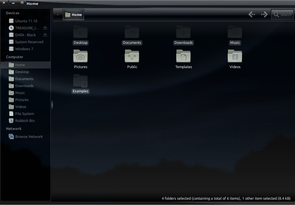The height and width of the screenshot is (205, 295).
Task: Open Windows 7 drive in sidebar
Action: coord(25,49)
